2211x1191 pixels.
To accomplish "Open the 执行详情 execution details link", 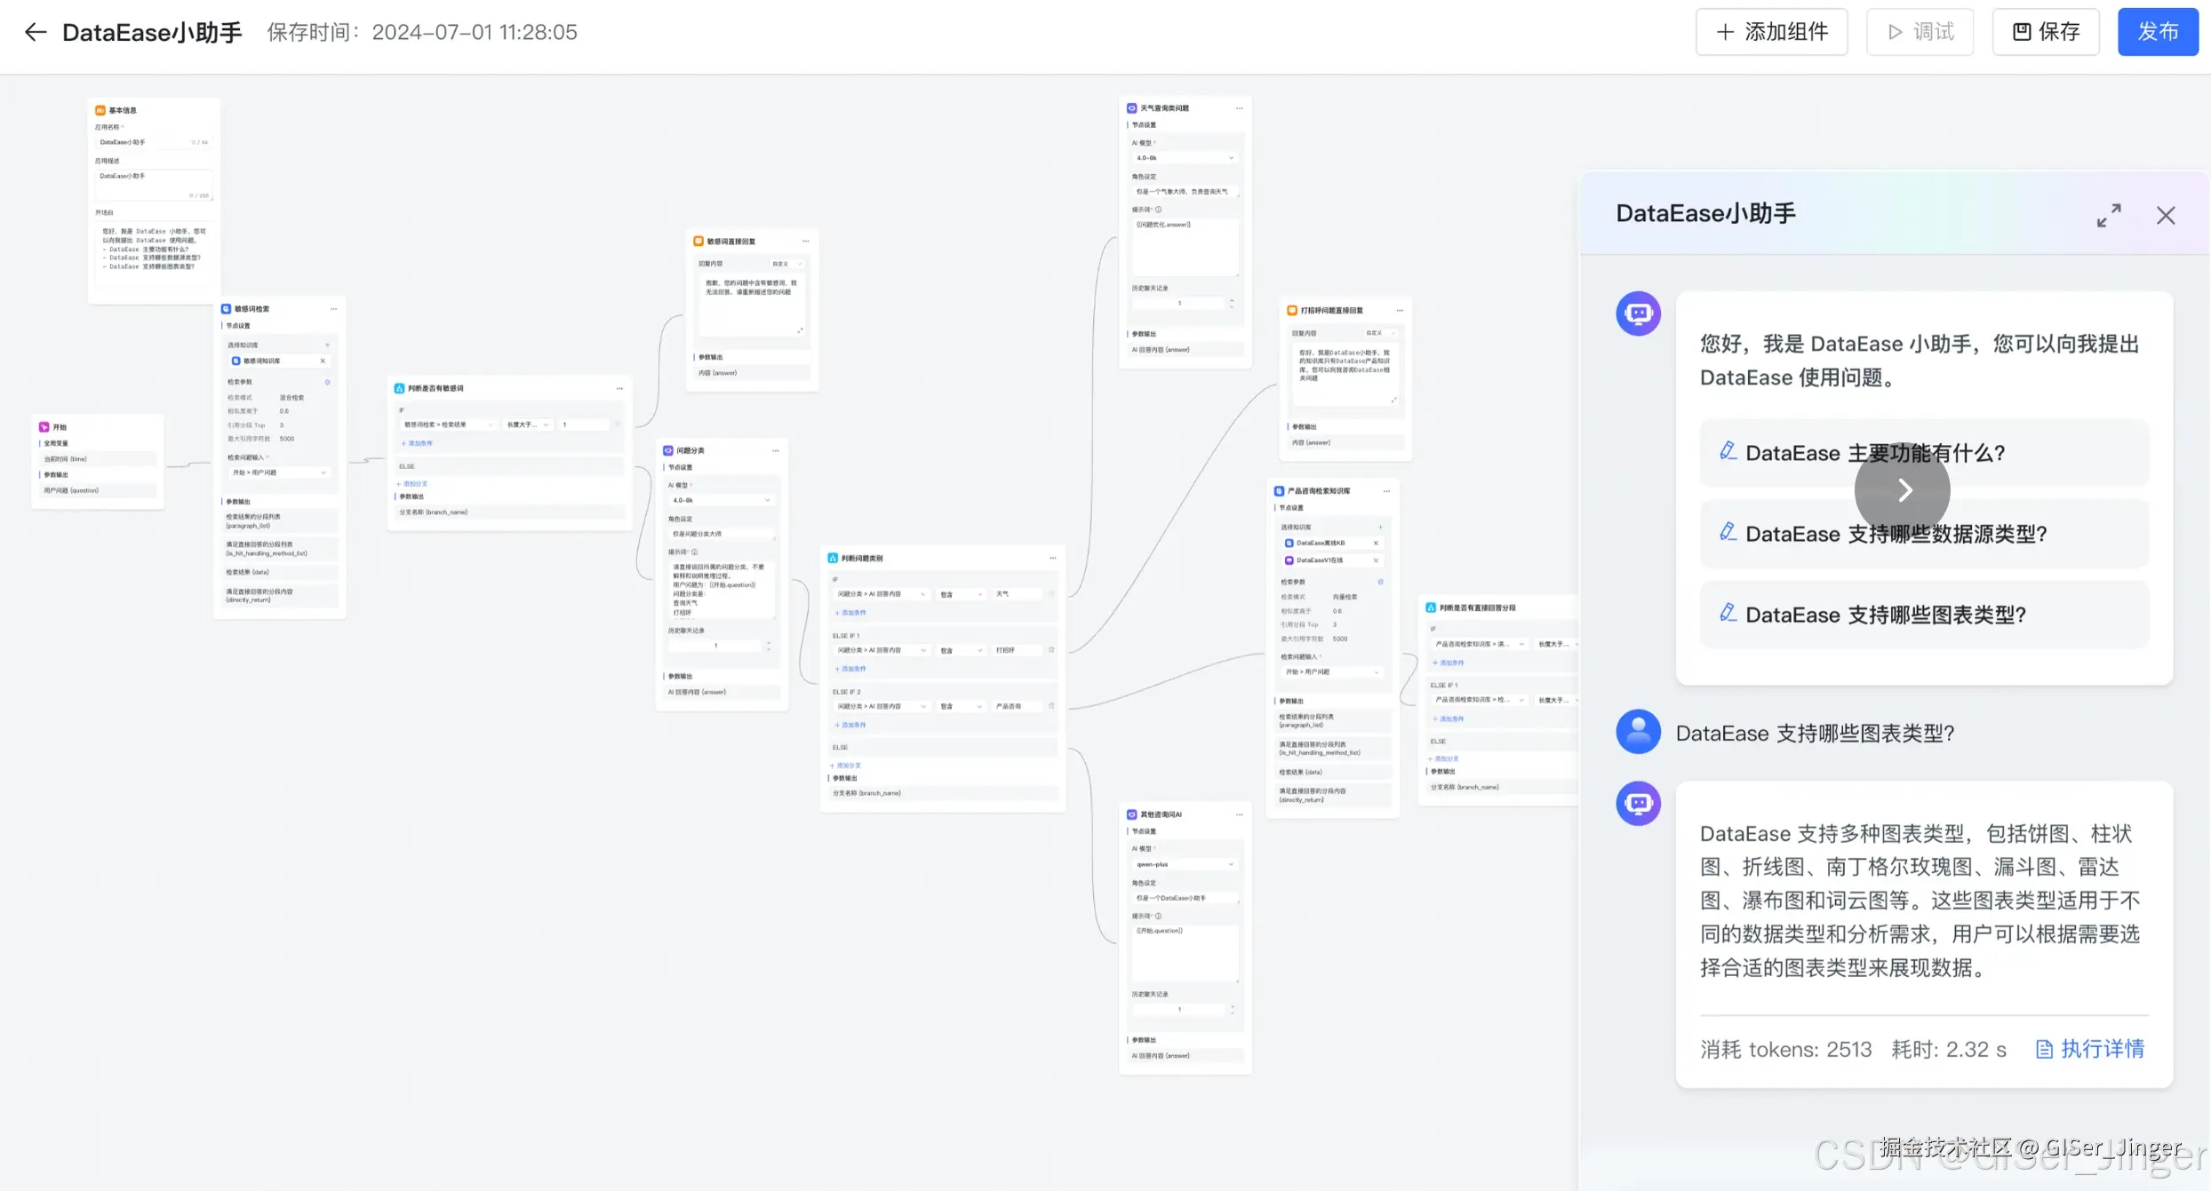I will pos(2090,1049).
